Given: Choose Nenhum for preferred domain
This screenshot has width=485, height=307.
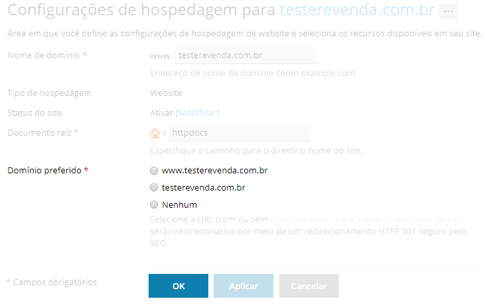Looking at the screenshot, I should [154, 204].
